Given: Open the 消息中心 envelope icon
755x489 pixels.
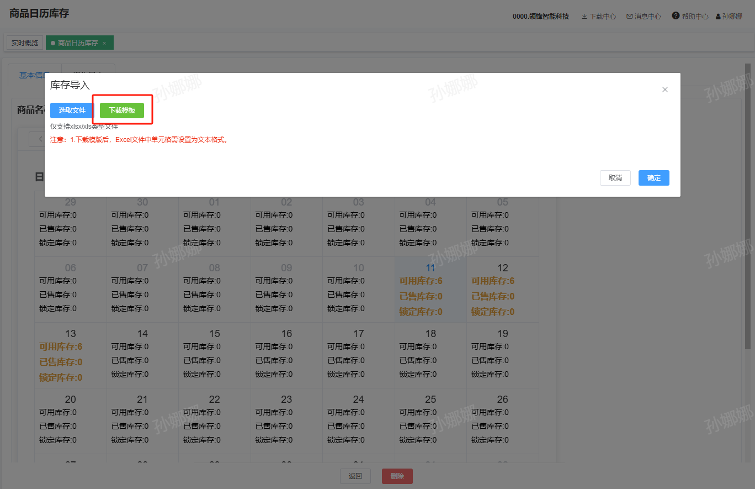Looking at the screenshot, I should (629, 17).
